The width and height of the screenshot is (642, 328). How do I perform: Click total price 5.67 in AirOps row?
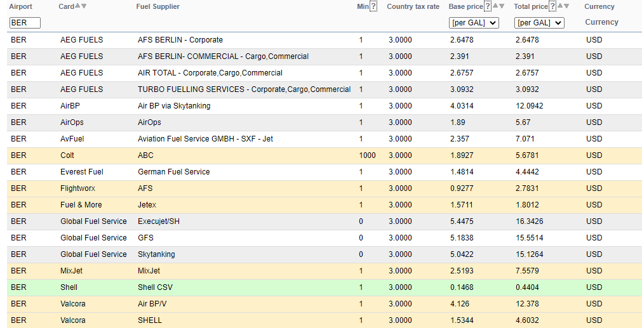tap(523, 122)
